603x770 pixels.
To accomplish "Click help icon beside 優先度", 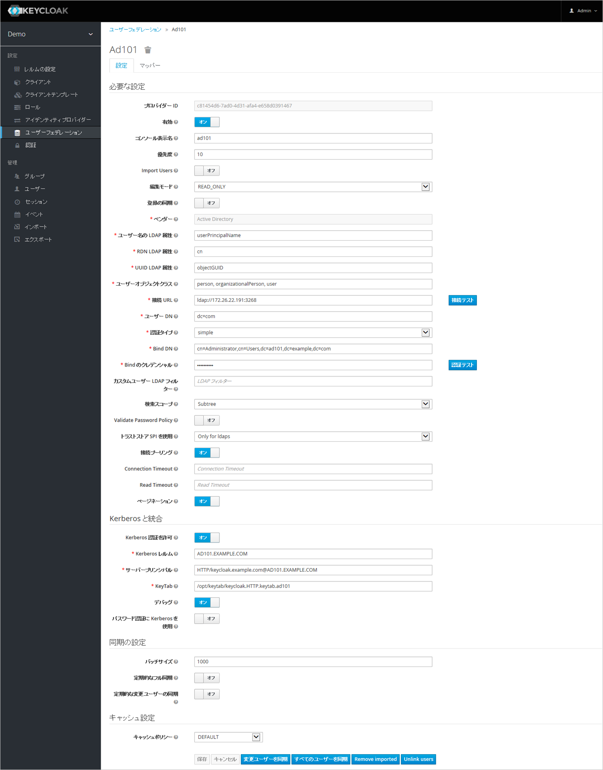I will (x=176, y=154).
